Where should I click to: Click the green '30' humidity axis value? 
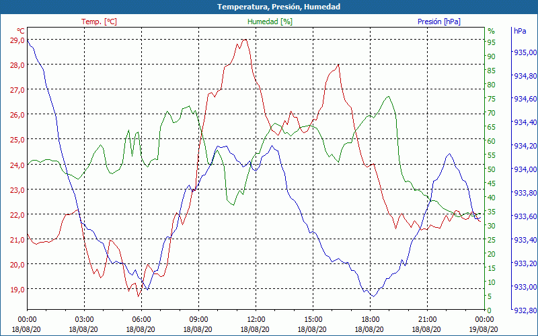pyautogui.click(x=492, y=226)
